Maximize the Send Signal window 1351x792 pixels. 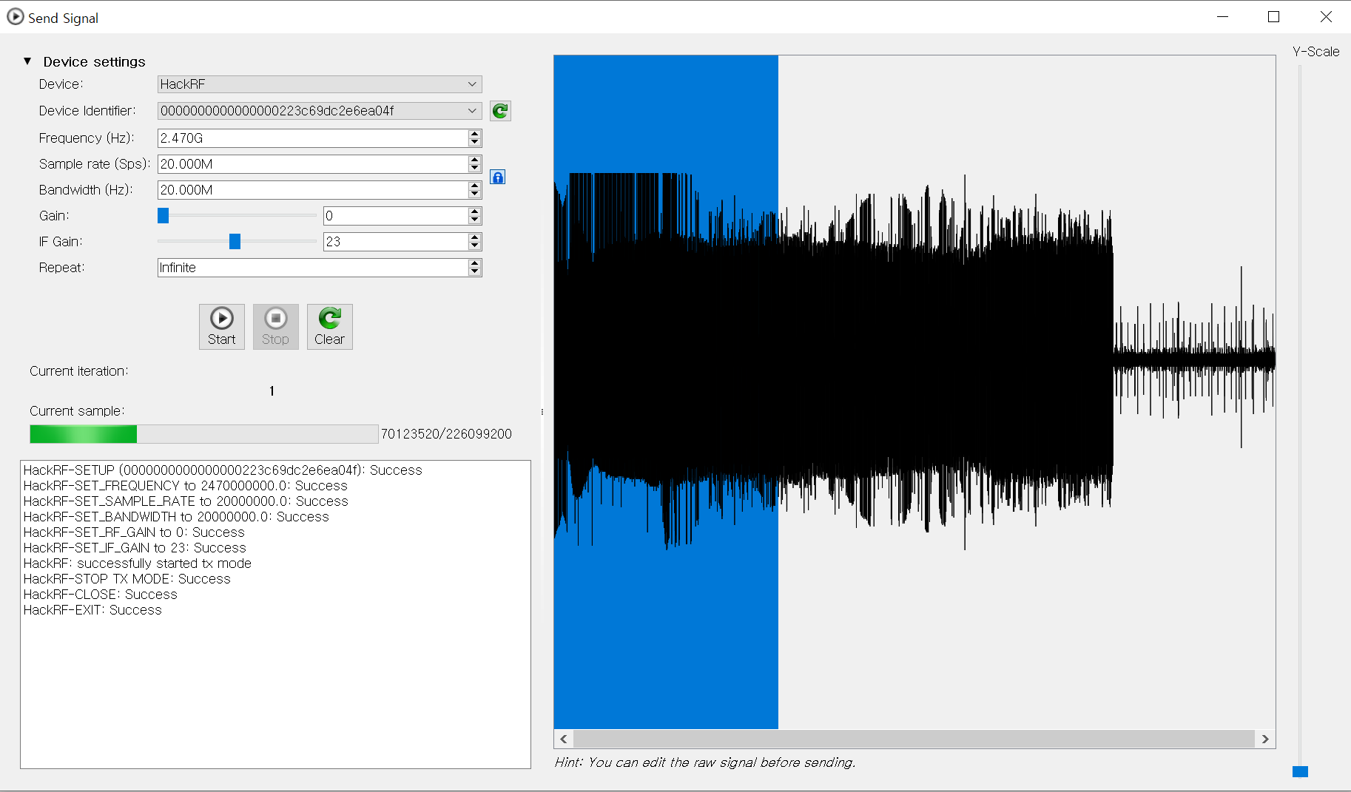tap(1273, 16)
